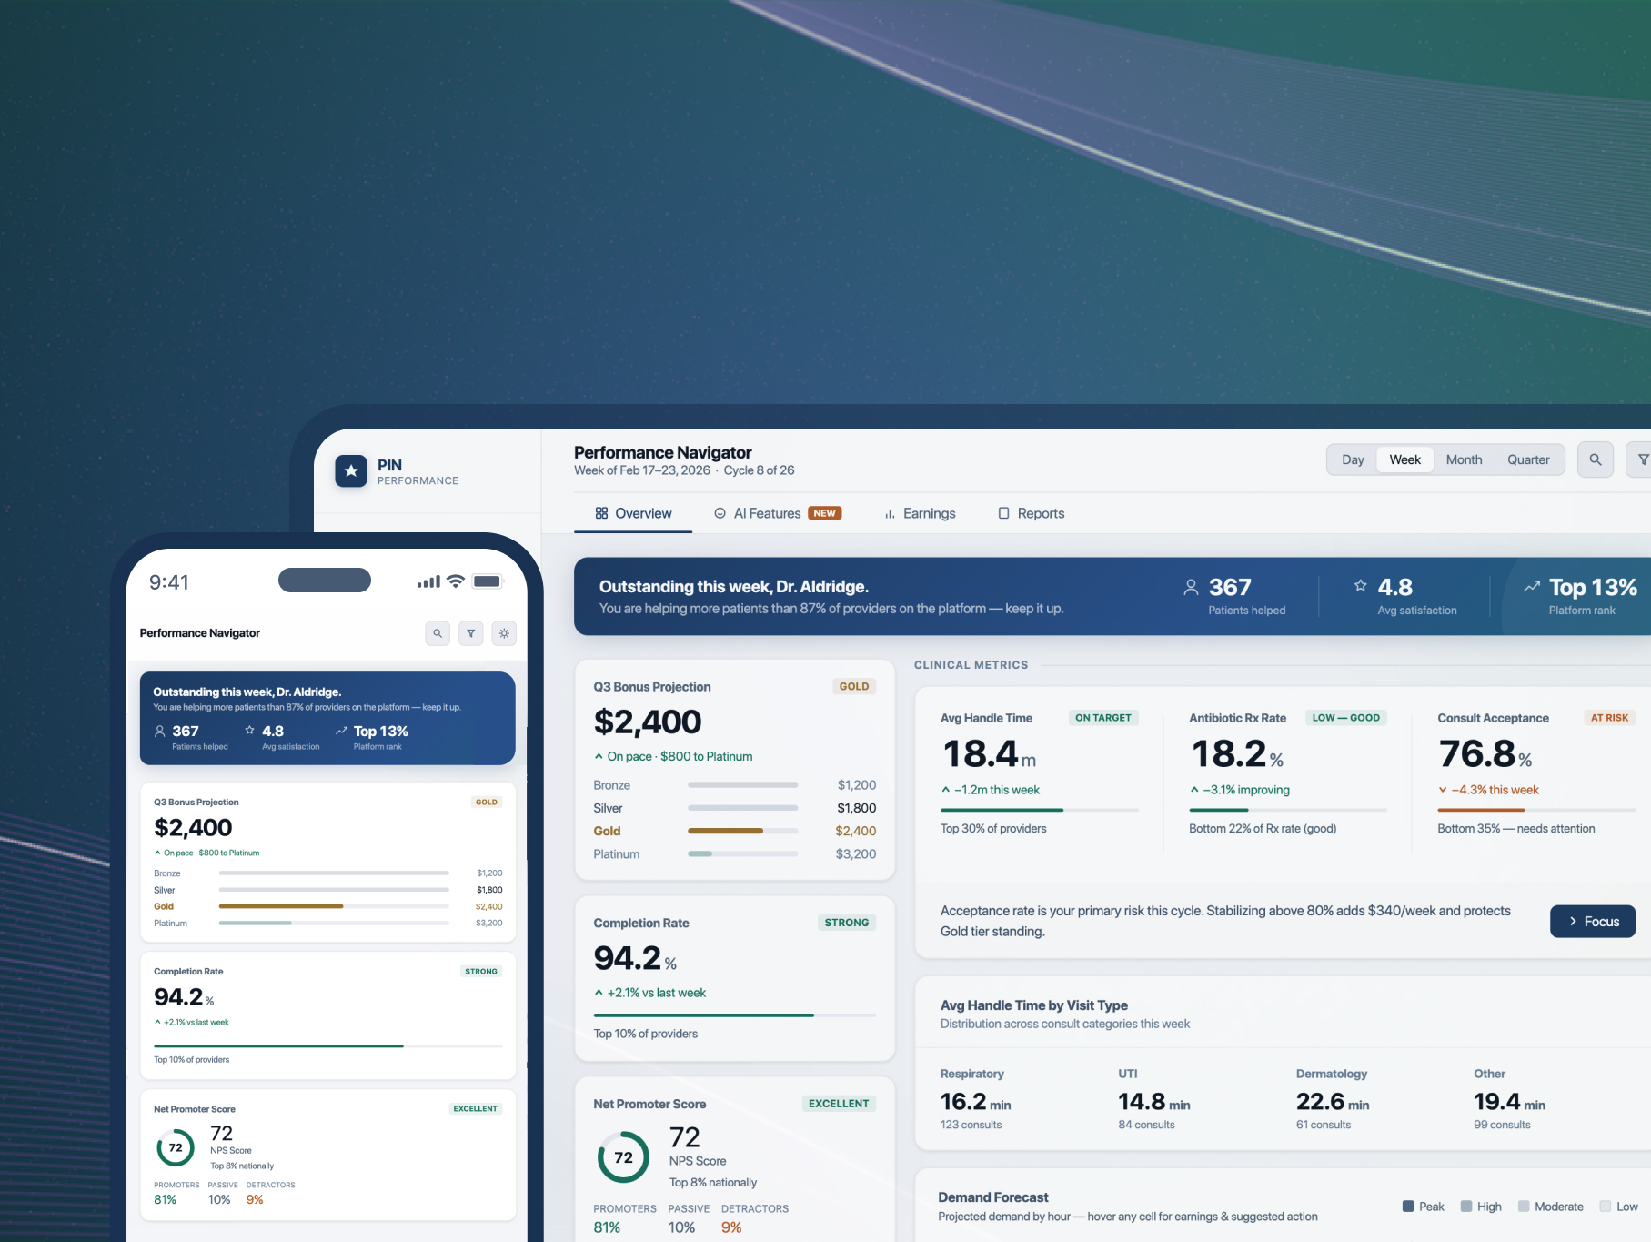This screenshot has height=1242, width=1651.
Task: Open search on the Performance Navigator dashboard
Action: (x=1595, y=459)
